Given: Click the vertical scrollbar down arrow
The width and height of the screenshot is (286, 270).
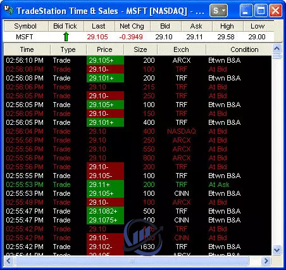Looking at the screenshot, I should [x=277, y=250].
